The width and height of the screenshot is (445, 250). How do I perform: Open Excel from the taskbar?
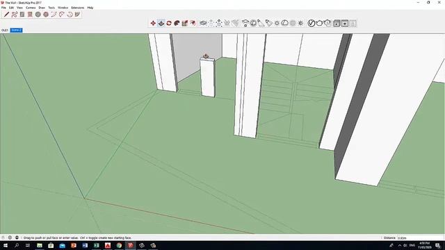(96, 245)
